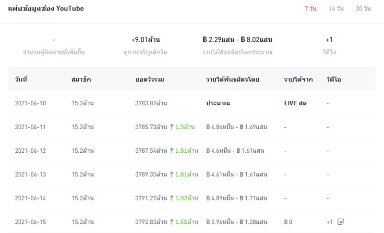Select the date 2021-06-13

(30, 174)
